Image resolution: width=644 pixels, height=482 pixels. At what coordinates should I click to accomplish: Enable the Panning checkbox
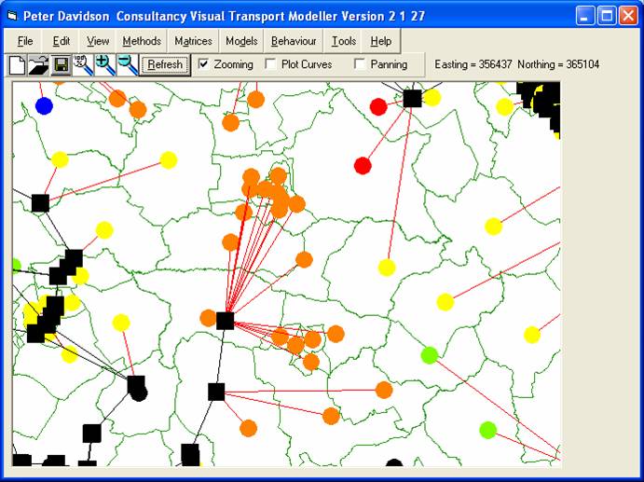[360, 64]
